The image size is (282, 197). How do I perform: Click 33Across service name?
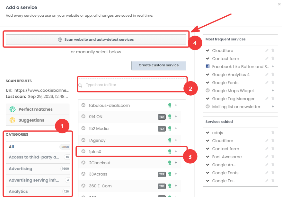[x=98, y=174]
